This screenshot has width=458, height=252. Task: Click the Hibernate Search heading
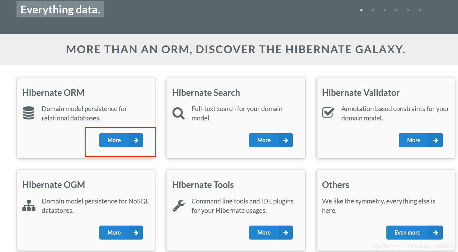point(206,93)
